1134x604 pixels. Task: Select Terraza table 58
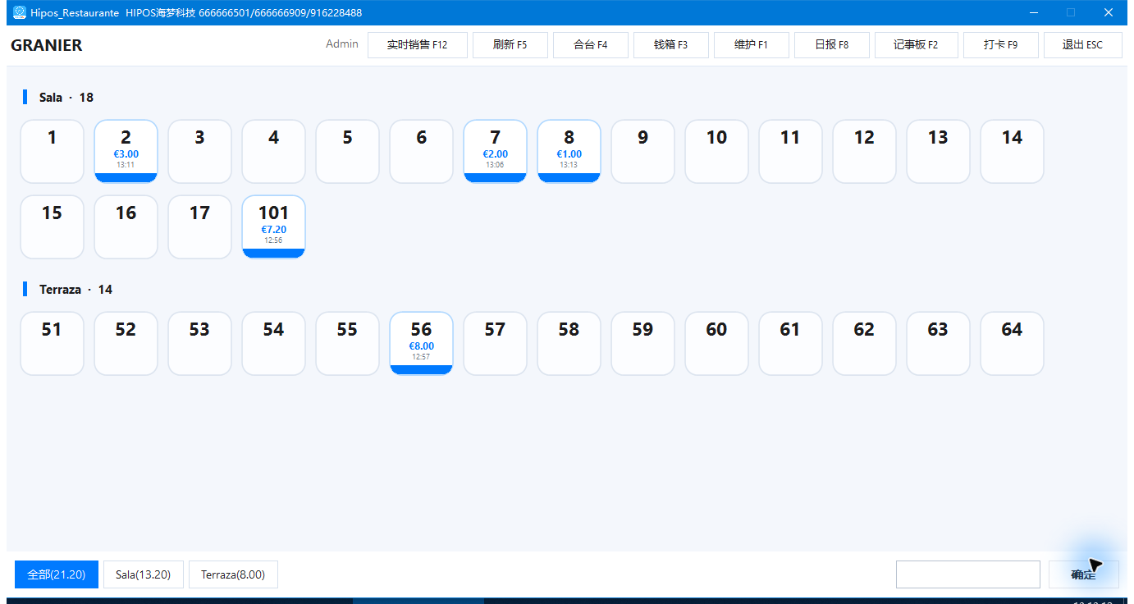569,343
